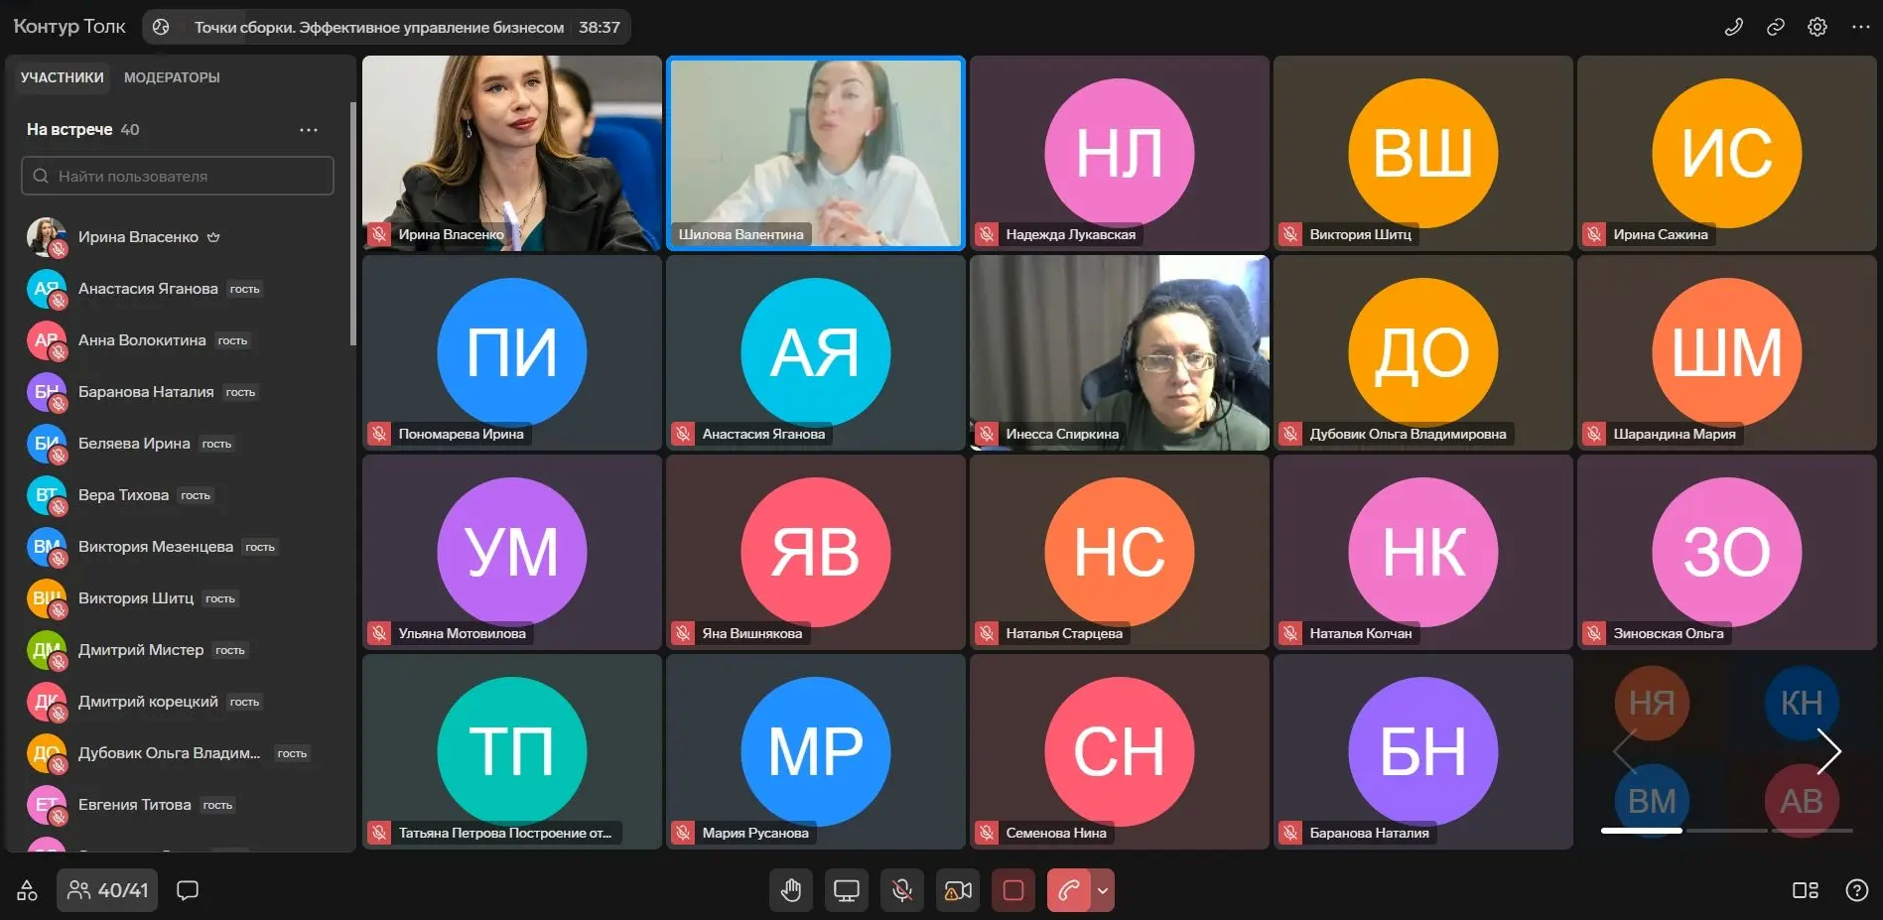This screenshot has height=920, width=1883.
Task: Raise your hand in the meeting
Action: click(791, 890)
